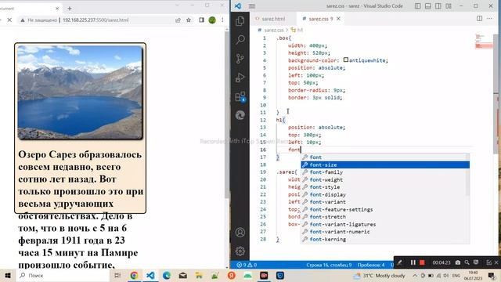Click the browser address bar URL

coord(96,20)
